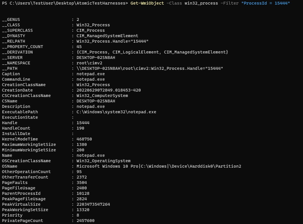Click the ParentProcessId value 10128
This screenshot has height=224, width=303.
click(83, 193)
